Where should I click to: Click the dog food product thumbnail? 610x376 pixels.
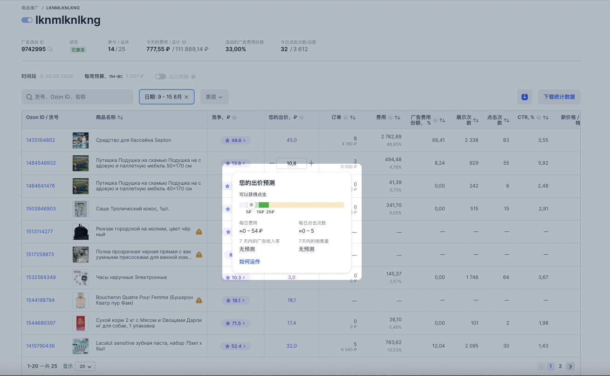81,323
